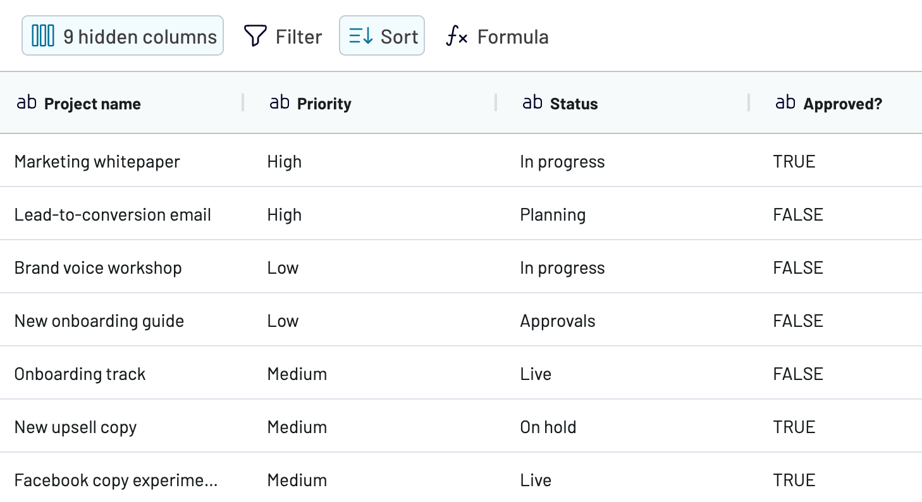Click the ab type icon of Approved?
Image resolution: width=922 pixels, height=502 pixels.
click(785, 102)
